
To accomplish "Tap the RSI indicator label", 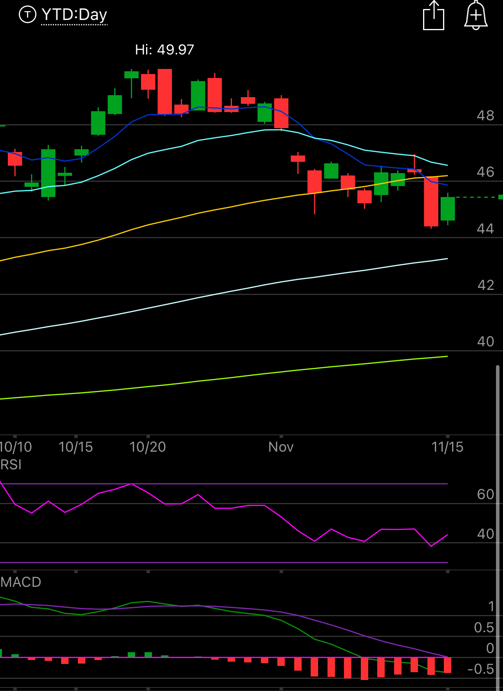I will [x=11, y=465].
